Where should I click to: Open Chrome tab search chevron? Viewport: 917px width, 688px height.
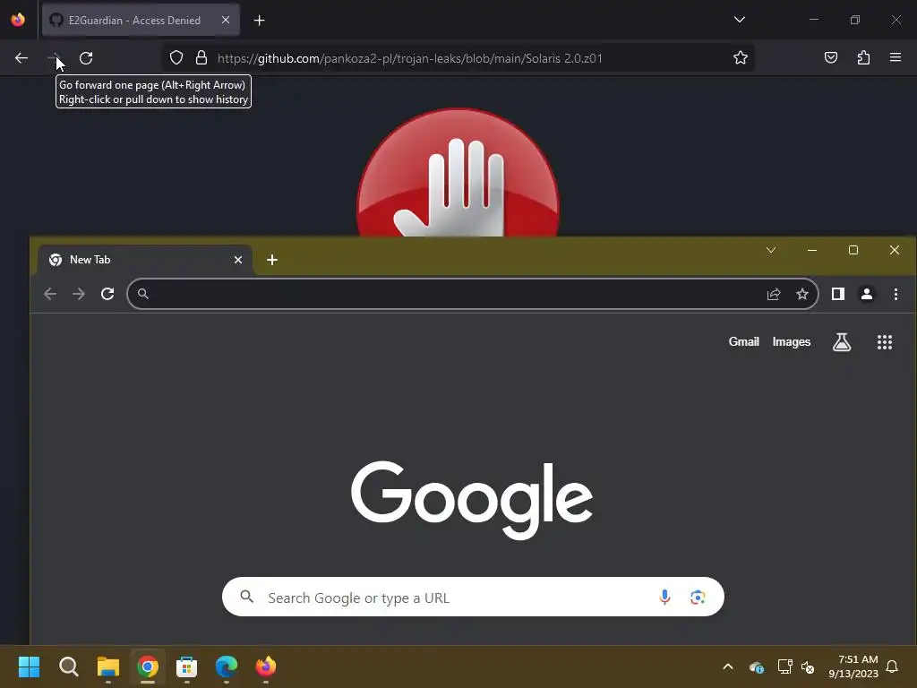point(771,251)
